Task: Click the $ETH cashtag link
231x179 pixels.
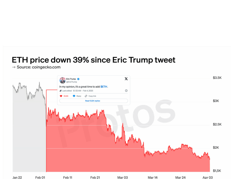Action: click(x=104, y=87)
